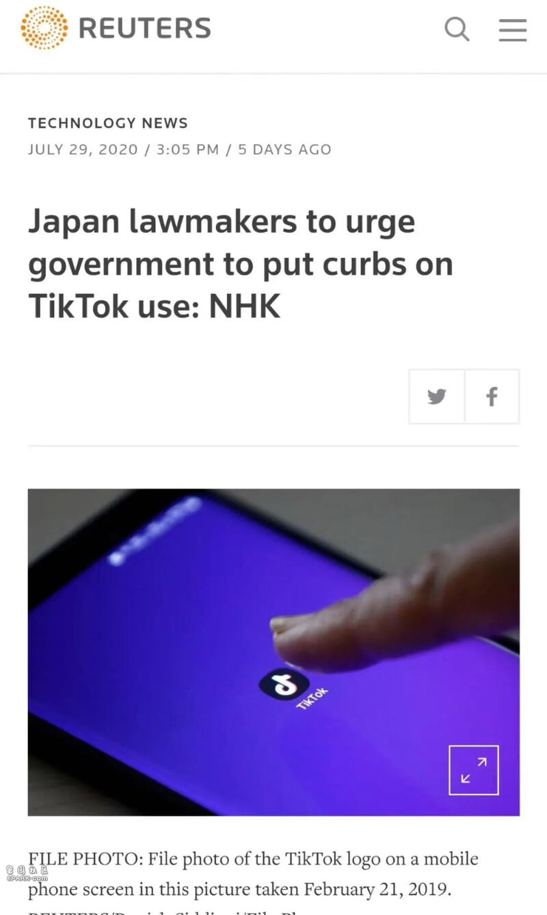Image resolution: width=547 pixels, height=915 pixels.
Task: Open the hamburger navigation menu
Action: click(x=513, y=29)
